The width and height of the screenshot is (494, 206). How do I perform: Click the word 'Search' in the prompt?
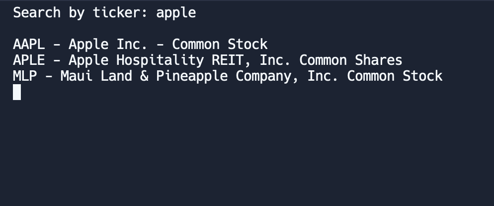click(x=37, y=13)
